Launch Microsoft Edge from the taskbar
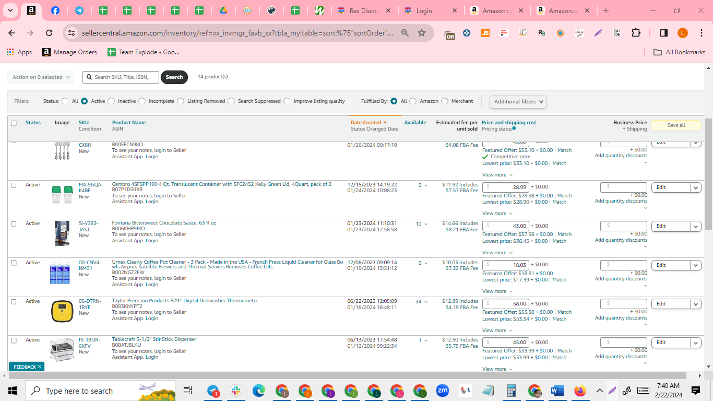The width and height of the screenshot is (713, 401). pos(259,391)
